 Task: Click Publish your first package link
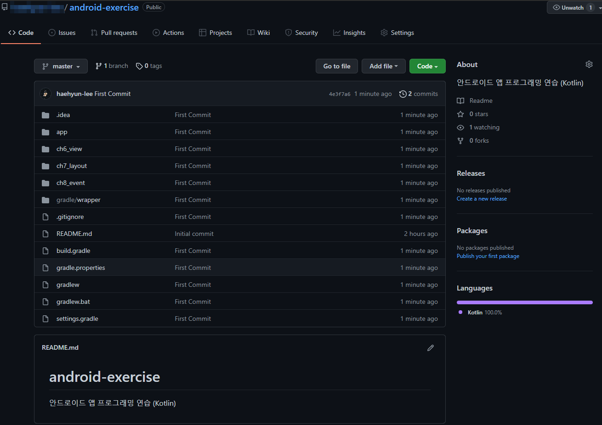[488, 256]
